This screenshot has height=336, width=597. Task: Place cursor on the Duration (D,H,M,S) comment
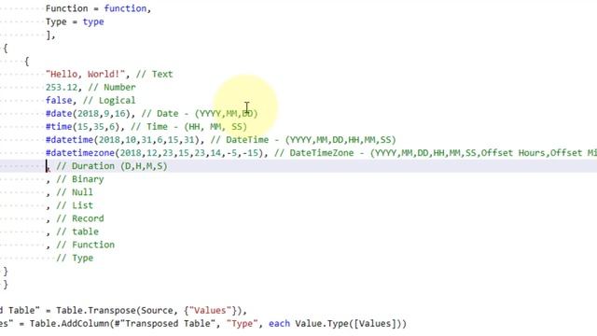(x=112, y=166)
